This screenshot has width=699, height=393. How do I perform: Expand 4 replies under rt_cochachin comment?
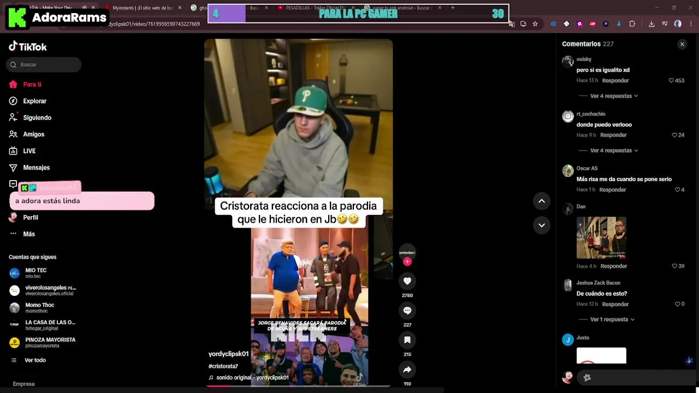coord(614,151)
